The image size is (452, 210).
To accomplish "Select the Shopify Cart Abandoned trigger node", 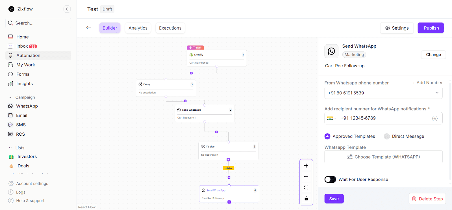I will [217, 58].
